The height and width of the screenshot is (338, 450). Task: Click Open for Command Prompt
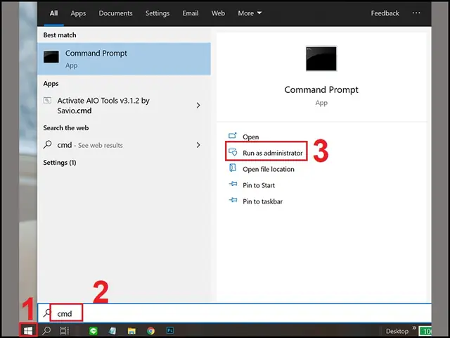[251, 137]
